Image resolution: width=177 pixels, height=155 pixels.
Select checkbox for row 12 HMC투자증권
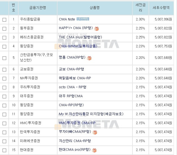(x=4, y=123)
